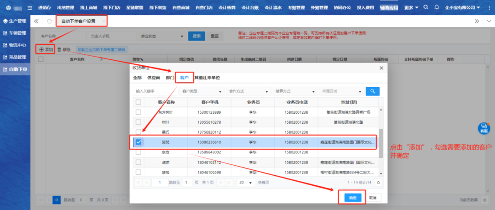The width and height of the screenshot is (495, 210).
Task: Open the 结算方式 dropdown
Action: point(295,91)
